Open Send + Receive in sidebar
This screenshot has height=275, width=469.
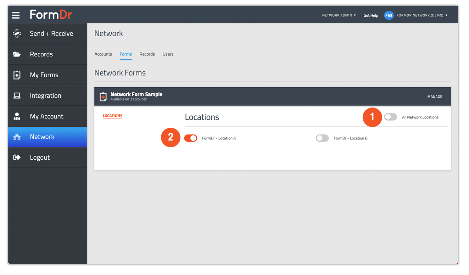point(48,34)
